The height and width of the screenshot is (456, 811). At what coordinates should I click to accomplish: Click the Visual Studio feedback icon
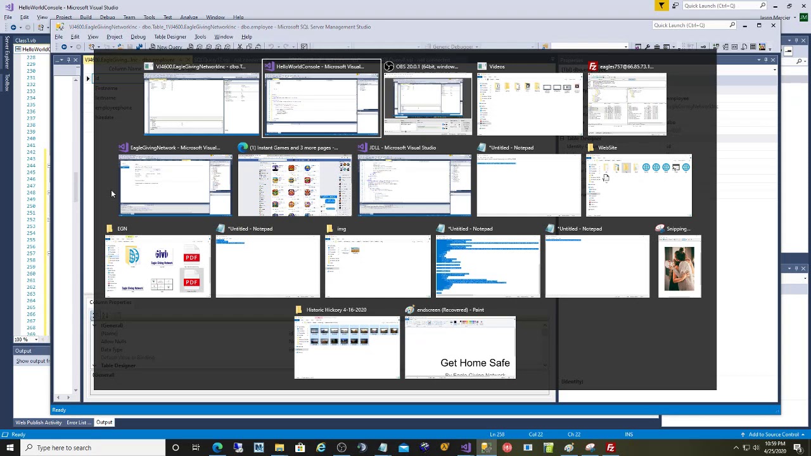[x=676, y=6]
